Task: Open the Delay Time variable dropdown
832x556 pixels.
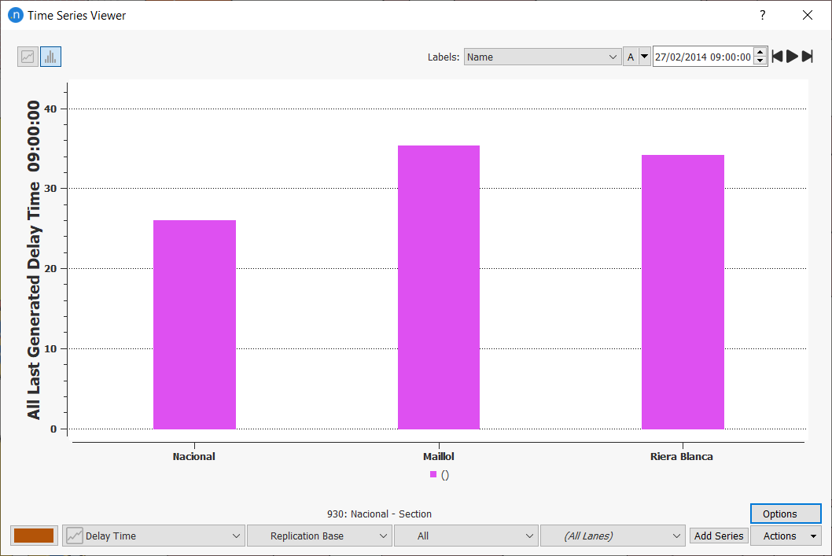Action: click(x=154, y=536)
